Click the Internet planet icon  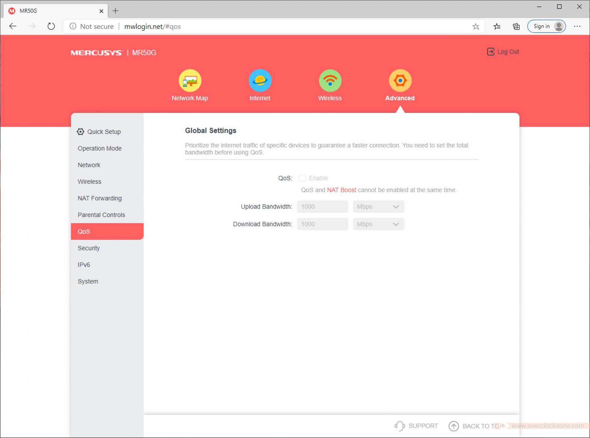point(260,81)
